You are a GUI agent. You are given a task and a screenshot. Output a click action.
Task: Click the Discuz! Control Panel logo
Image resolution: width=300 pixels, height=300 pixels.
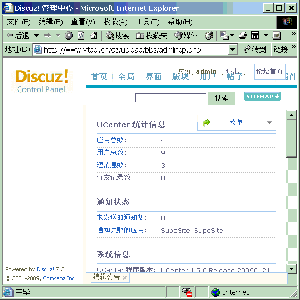(x=42, y=81)
